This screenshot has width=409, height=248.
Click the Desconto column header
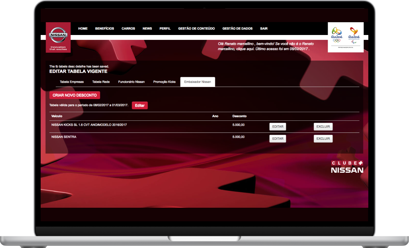pos(240,116)
